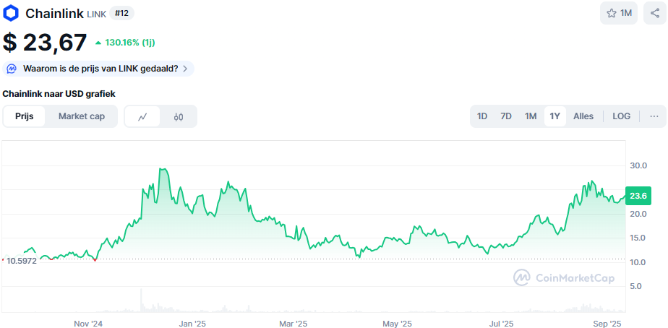The width and height of the screenshot is (668, 328).
Task: Click the tall volume spike bar in late November
Action: [141, 301]
